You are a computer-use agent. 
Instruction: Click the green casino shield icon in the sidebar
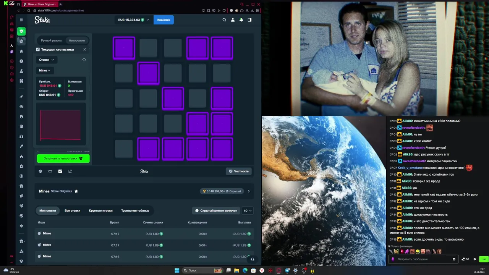(x=21, y=31)
